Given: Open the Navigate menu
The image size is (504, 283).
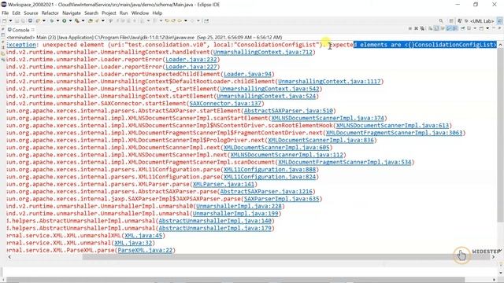Looking at the screenshot, I should point(72,13).
